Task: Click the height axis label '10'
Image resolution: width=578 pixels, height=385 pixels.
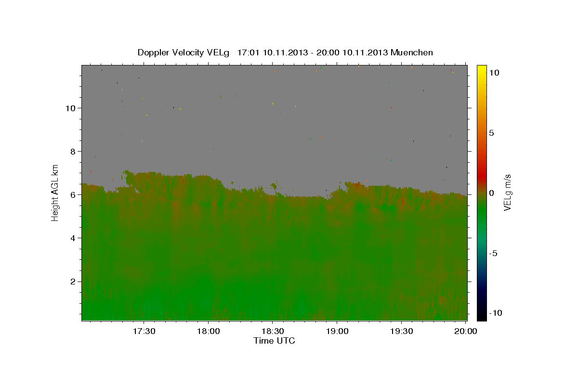Action: coord(70,108)
